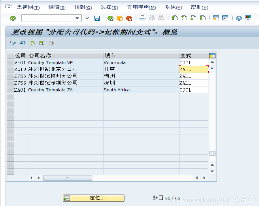The width and height of the screenshot is (259, 206).
Task: Click the green Enter checkmark icon
Action: pyautogui.click(x=13, y=18)
